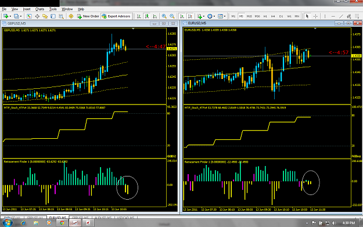Toggle the Auto Scroll chart icon
The width and height of the screenshot is (363, 227).
click(x=182, y=16)
